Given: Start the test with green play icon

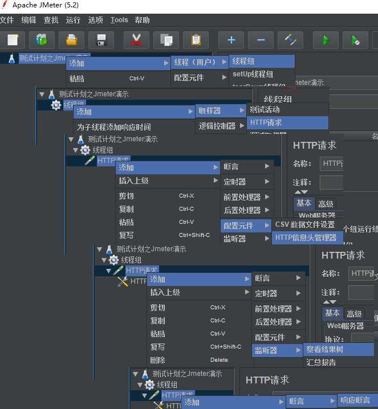Looking at the screenshot, I should pyautogui.click(x=326, y=40).
